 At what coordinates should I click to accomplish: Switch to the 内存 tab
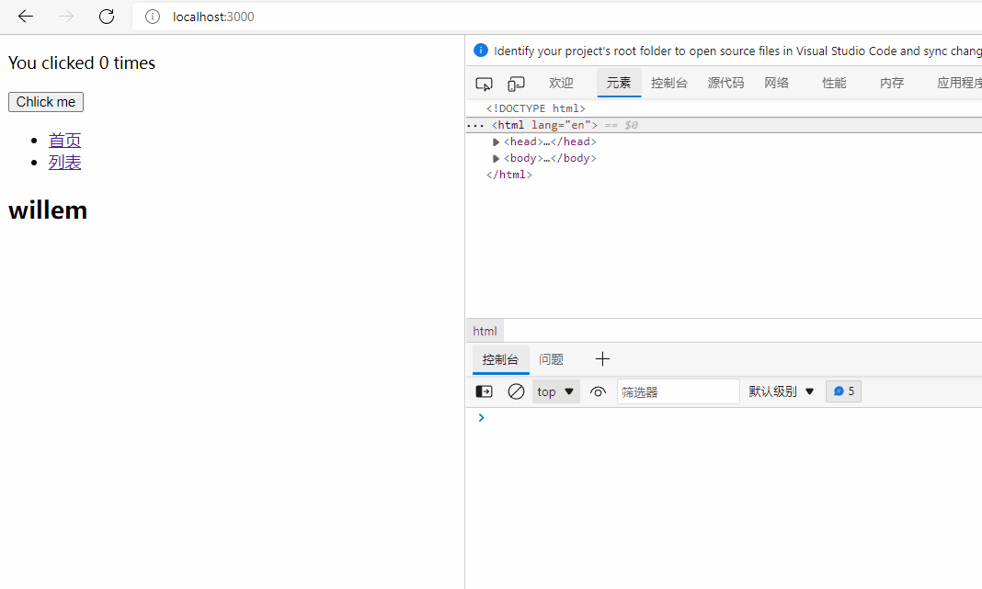pos(892,83)
